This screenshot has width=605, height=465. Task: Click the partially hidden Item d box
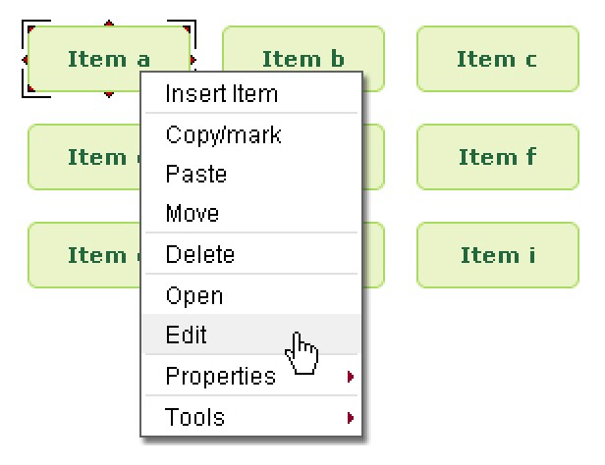pos(84,157)
